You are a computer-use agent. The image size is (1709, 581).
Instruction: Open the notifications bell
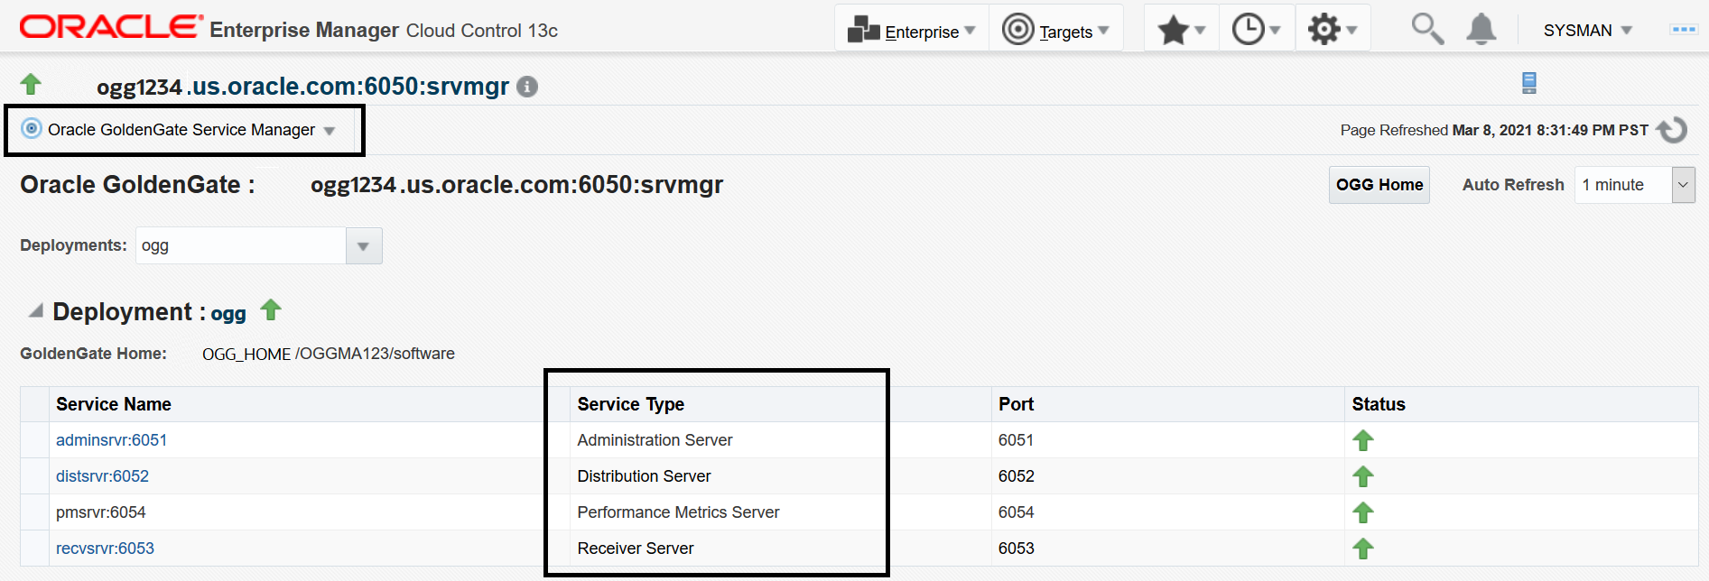pyautogui.click(x=1481, y=30)
